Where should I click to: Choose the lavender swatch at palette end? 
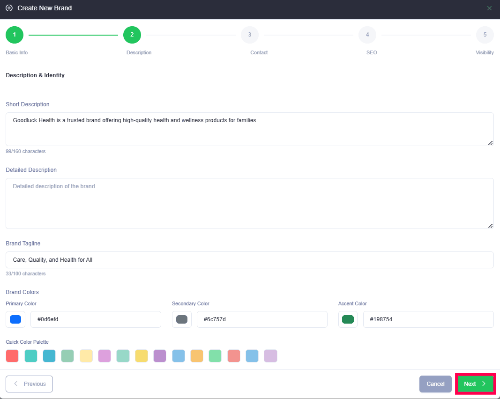(x=270, y=356)
